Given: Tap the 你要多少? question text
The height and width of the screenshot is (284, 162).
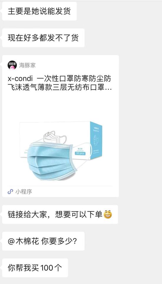Looking at the screenshot, I should (x=59, y=241).
